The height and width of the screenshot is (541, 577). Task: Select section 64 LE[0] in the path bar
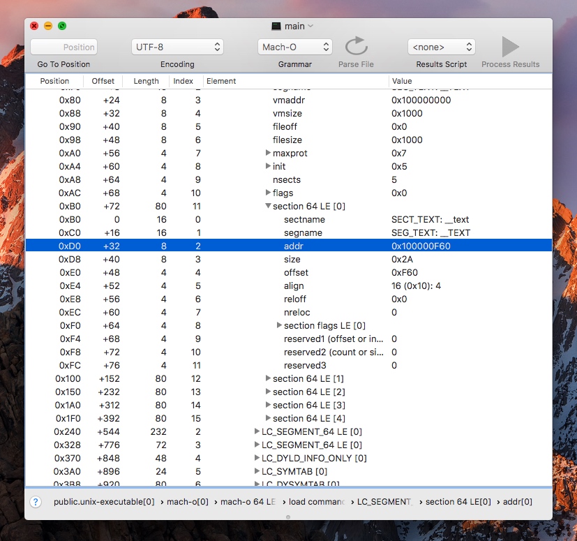click(x=458, y=502)
